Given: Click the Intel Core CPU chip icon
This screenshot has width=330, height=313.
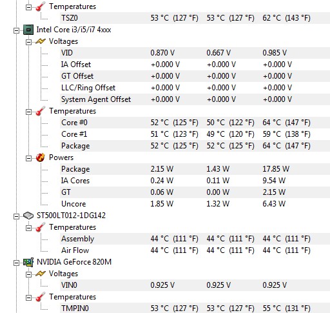Looking at the screenshot, I should [x=28, y=30].
